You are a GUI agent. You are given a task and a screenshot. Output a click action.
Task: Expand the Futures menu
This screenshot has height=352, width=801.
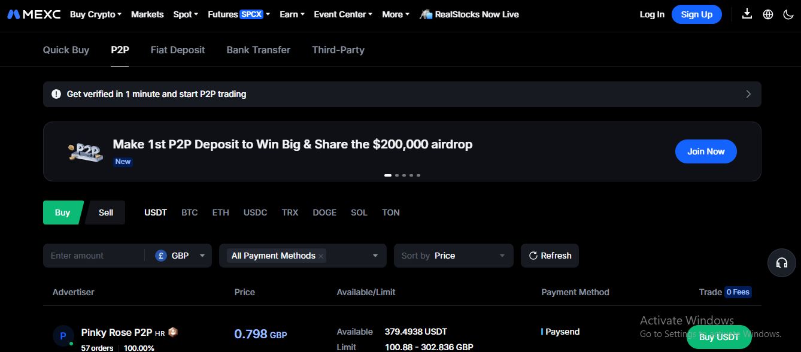239,14
